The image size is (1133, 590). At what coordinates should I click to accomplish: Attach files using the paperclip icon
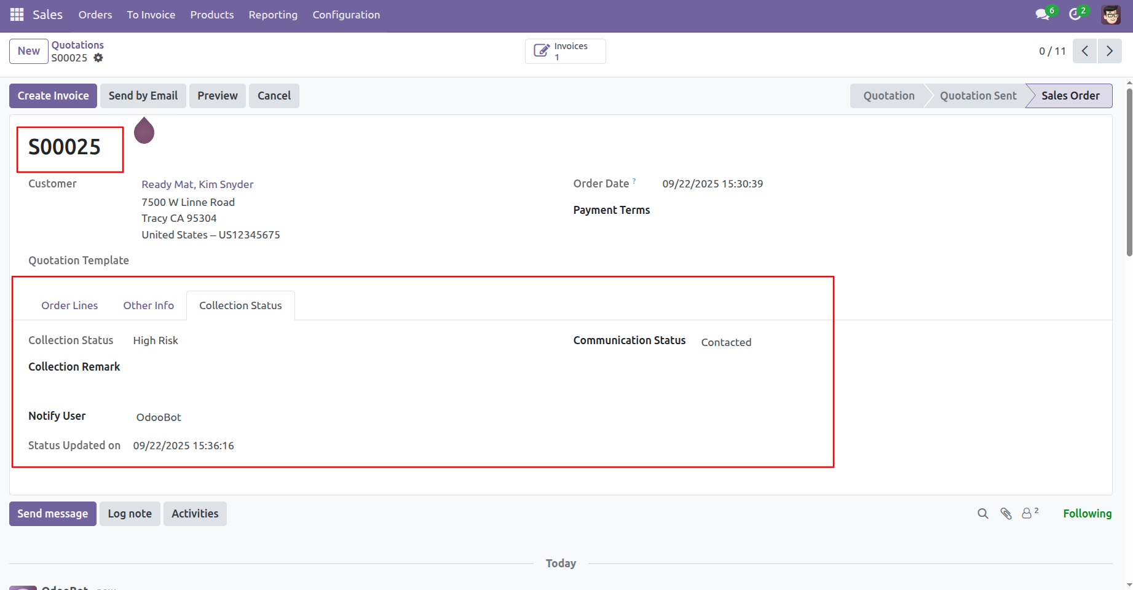pyautogui.click(x=1006, y=514)
